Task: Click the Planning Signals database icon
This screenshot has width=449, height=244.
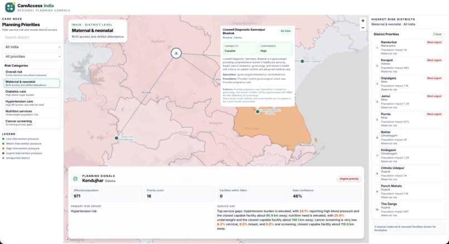Action: [75, 178]
